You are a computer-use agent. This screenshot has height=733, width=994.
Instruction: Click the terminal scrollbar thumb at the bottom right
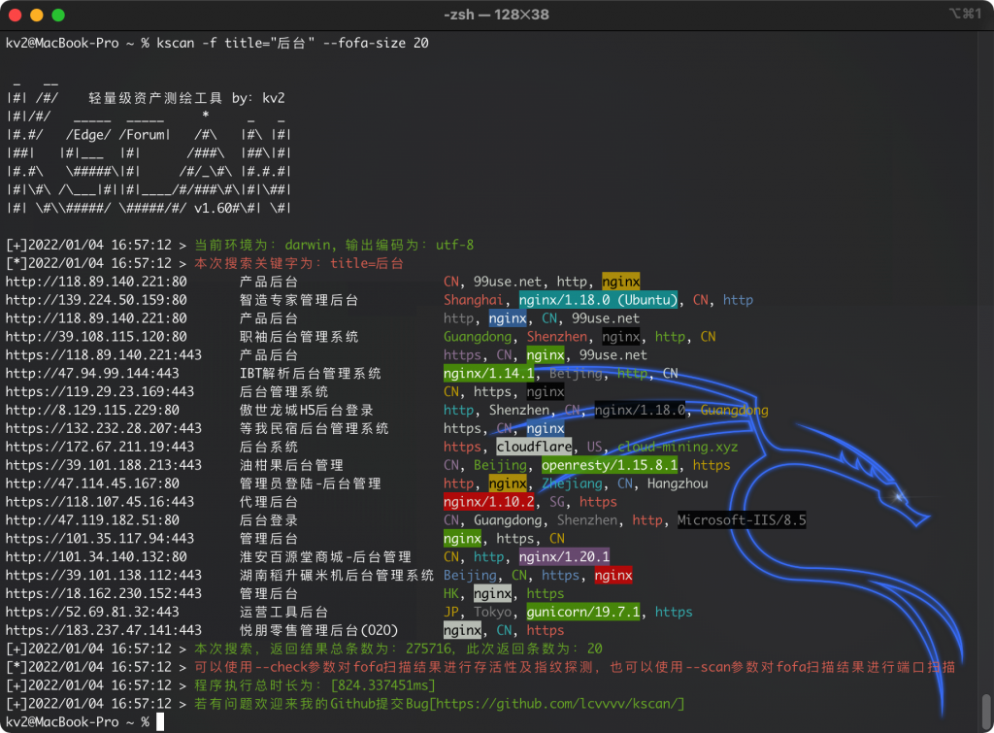pos(986,711)
